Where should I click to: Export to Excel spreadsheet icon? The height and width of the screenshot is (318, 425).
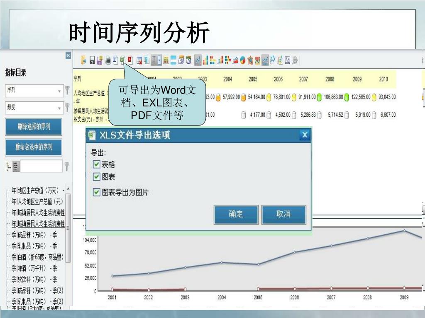[x=123, y=60]
